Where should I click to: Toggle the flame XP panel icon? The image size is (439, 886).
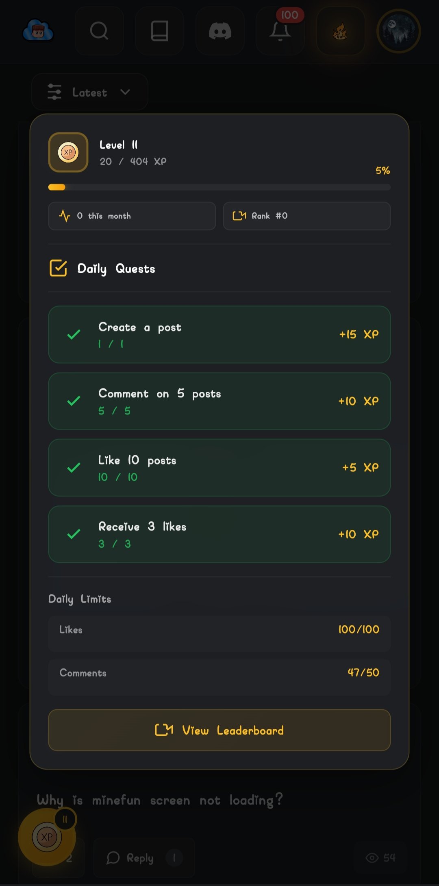click(x=340, y=31)
